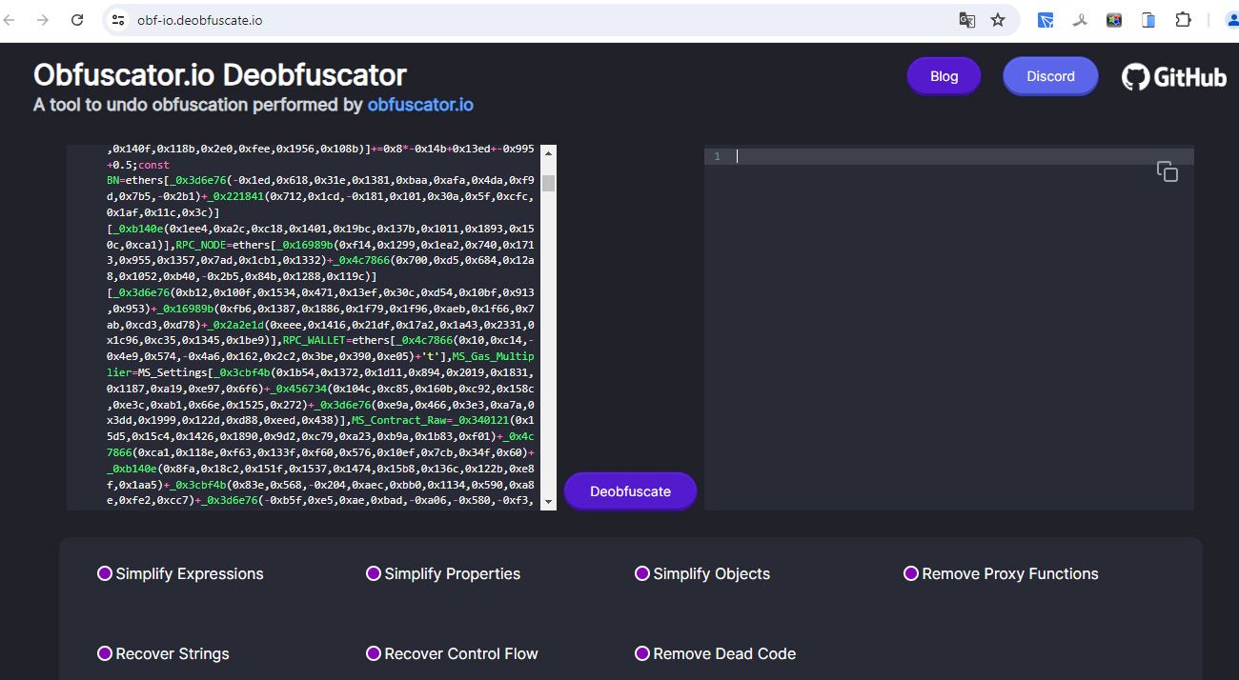Image resolution: width=1239 pixels, height=680 pixels.
Task: Copy deobfuscated output to clipboard
Action: pyautogui.click(x=1168, y=171)
